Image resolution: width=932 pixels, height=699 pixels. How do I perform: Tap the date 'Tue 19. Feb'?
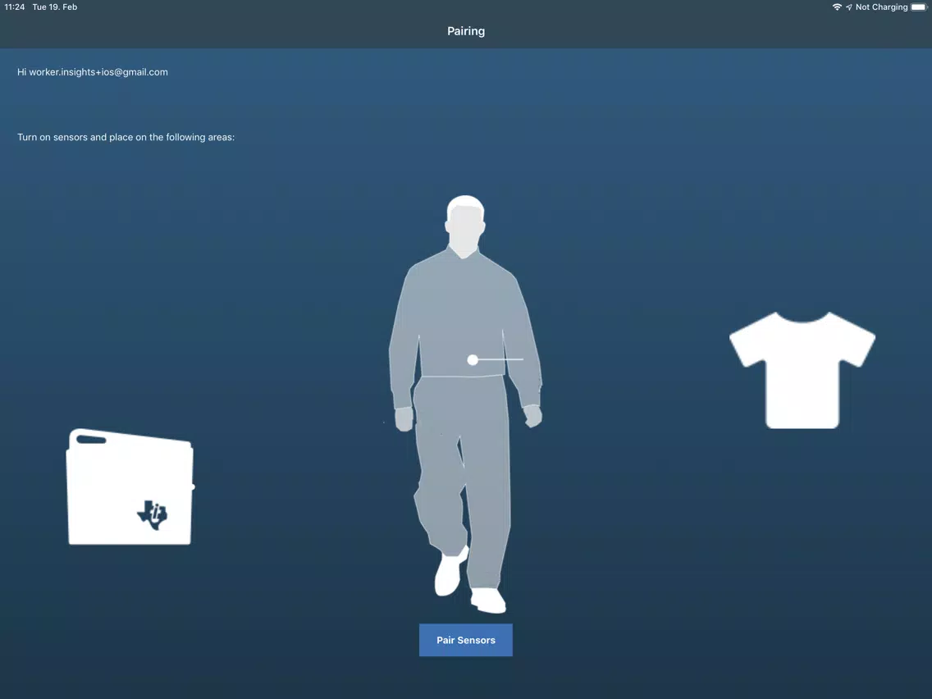(x=55, y=7)
